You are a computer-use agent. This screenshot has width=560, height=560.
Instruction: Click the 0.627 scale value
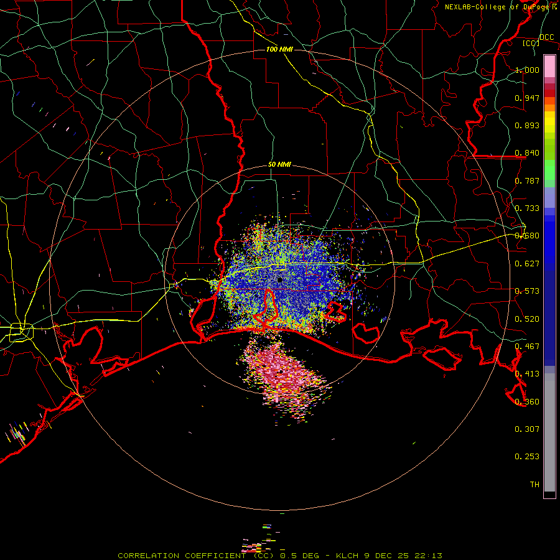tap(527, 264)
